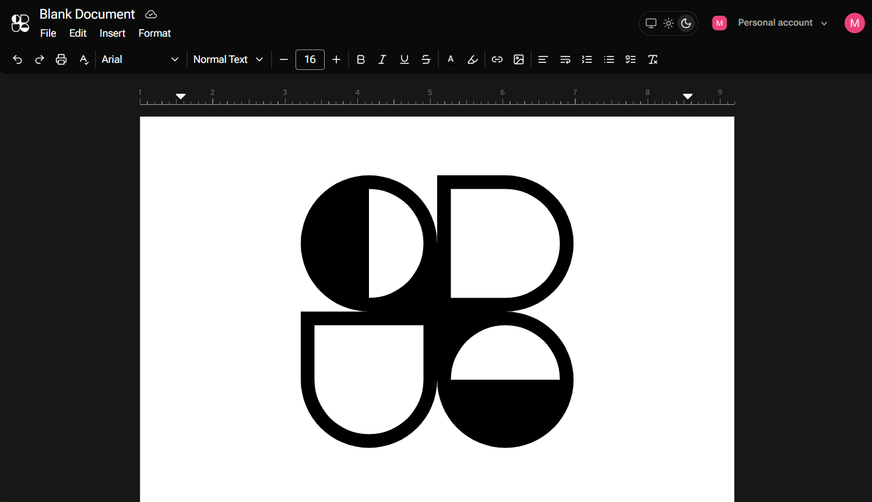Switch to light theme with sun icon
The image size is (872, 502).
669,23
